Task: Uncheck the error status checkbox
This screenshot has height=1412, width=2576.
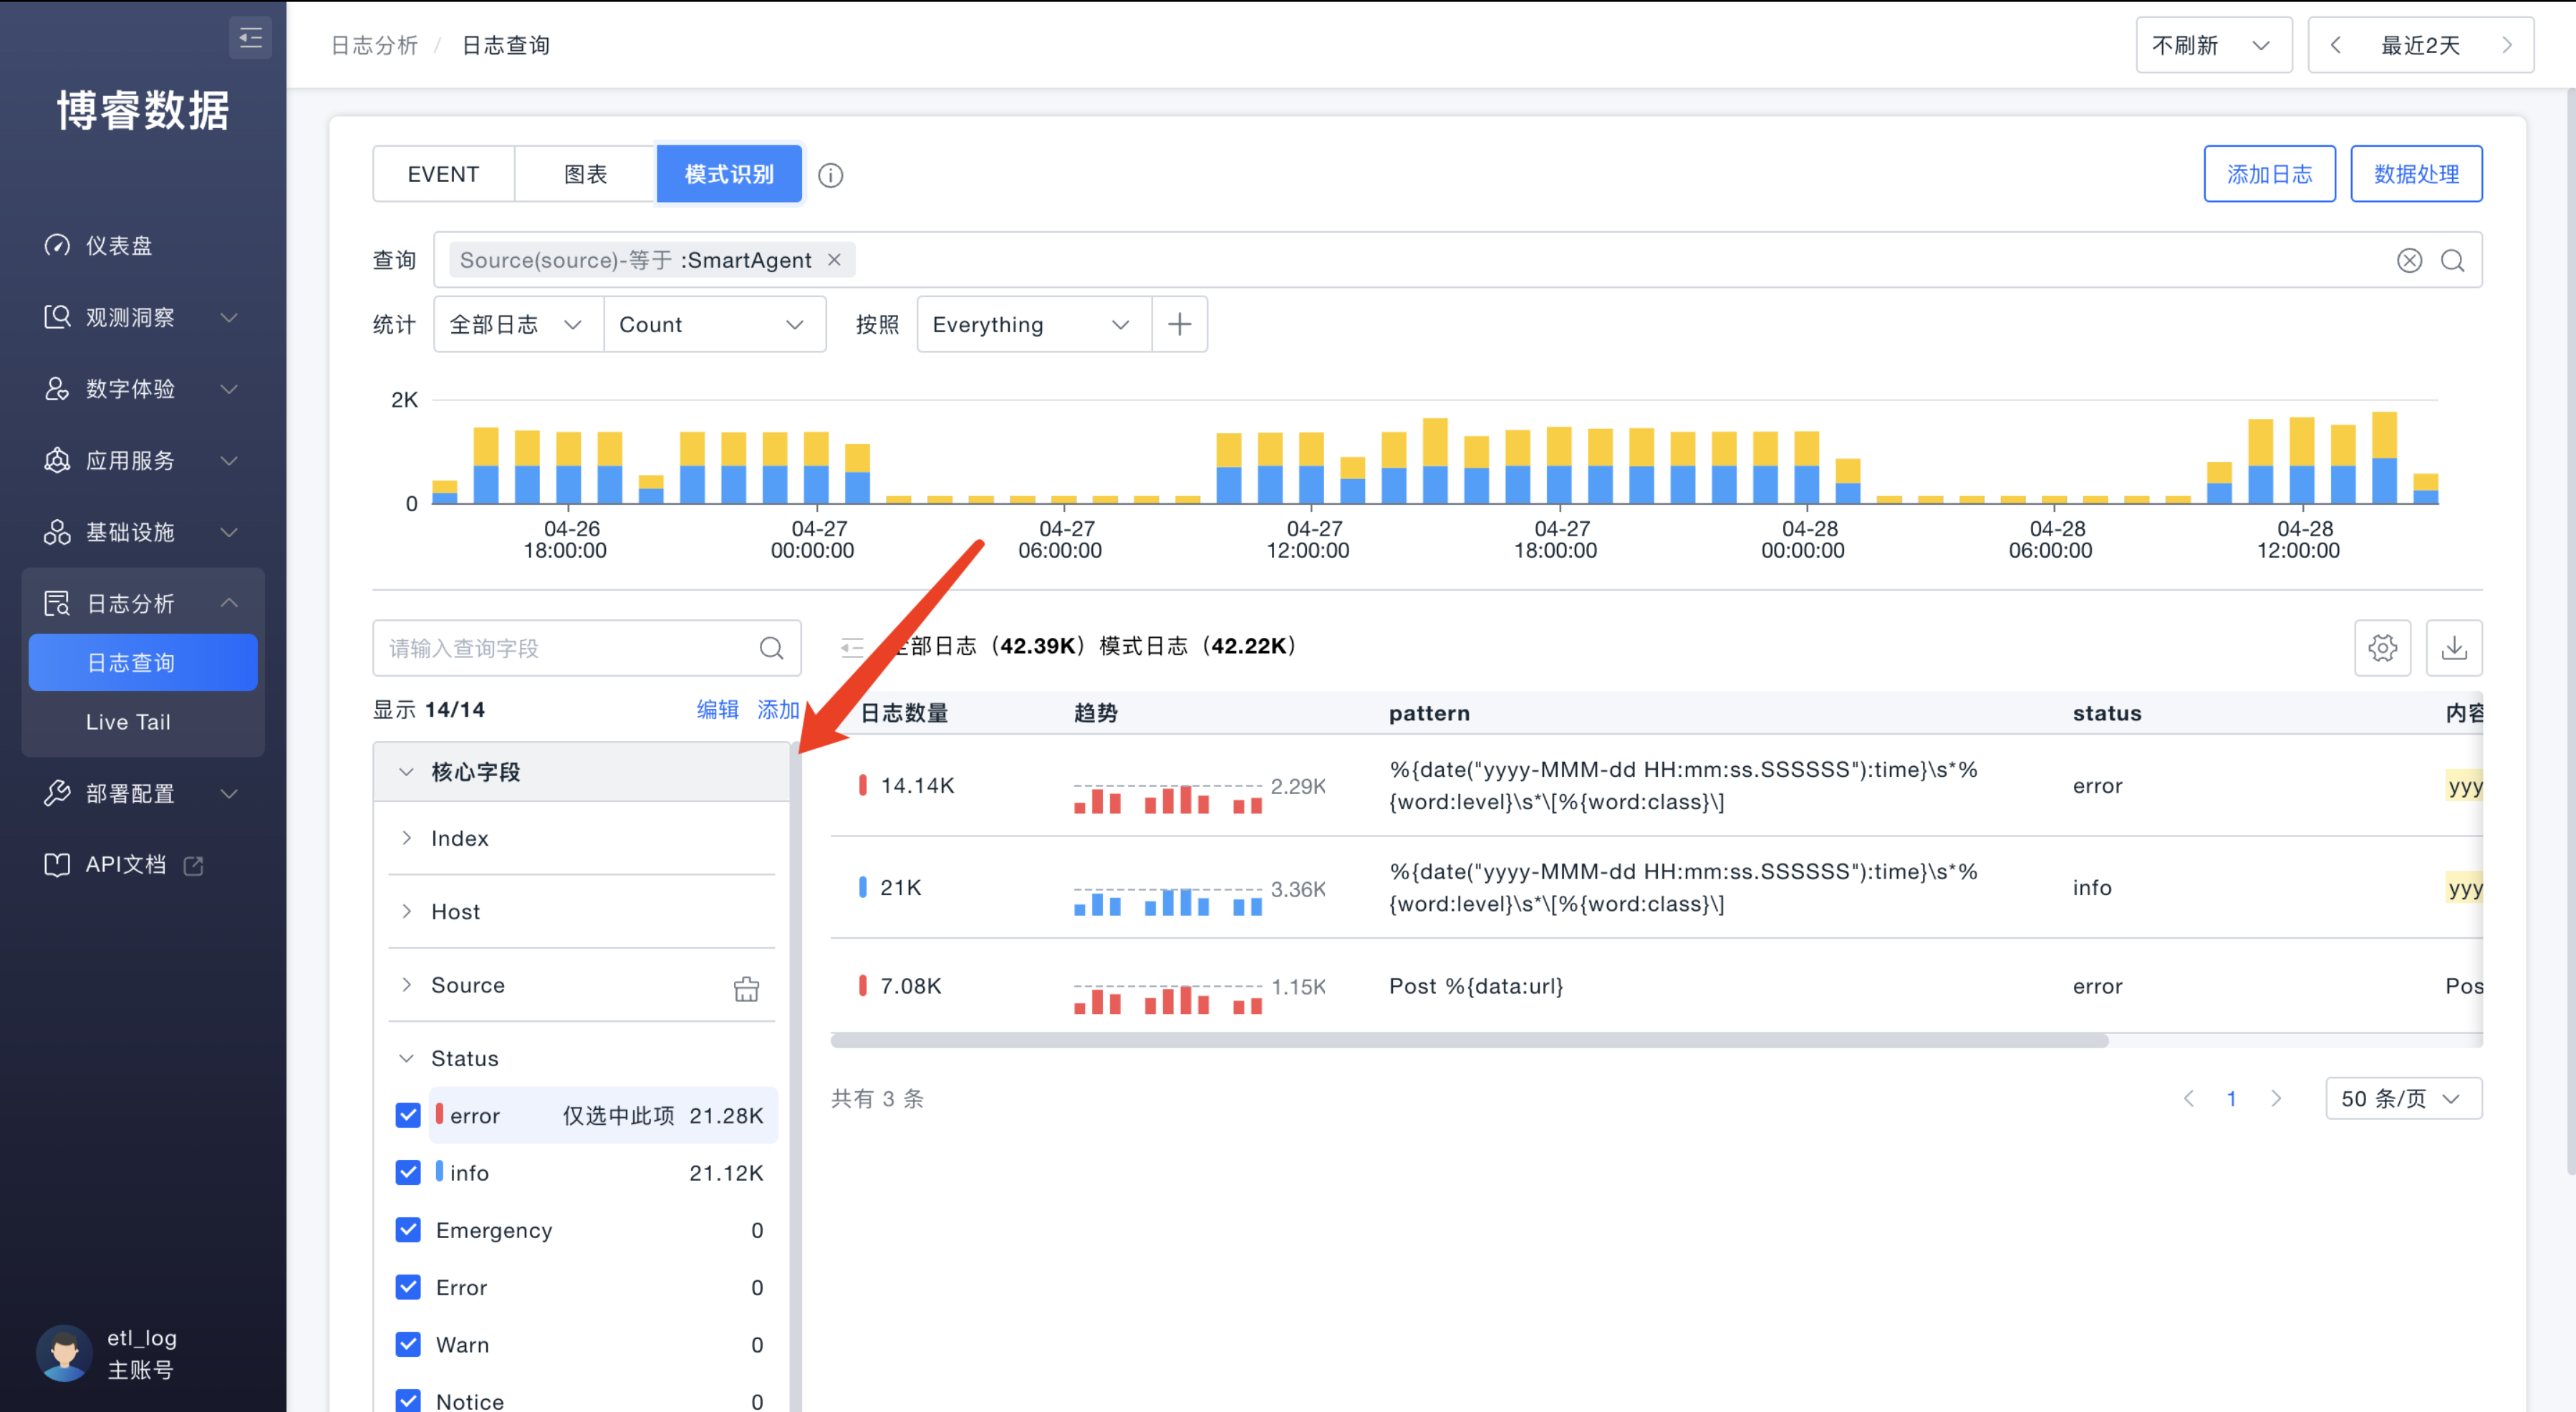Action: (408, 1115)
